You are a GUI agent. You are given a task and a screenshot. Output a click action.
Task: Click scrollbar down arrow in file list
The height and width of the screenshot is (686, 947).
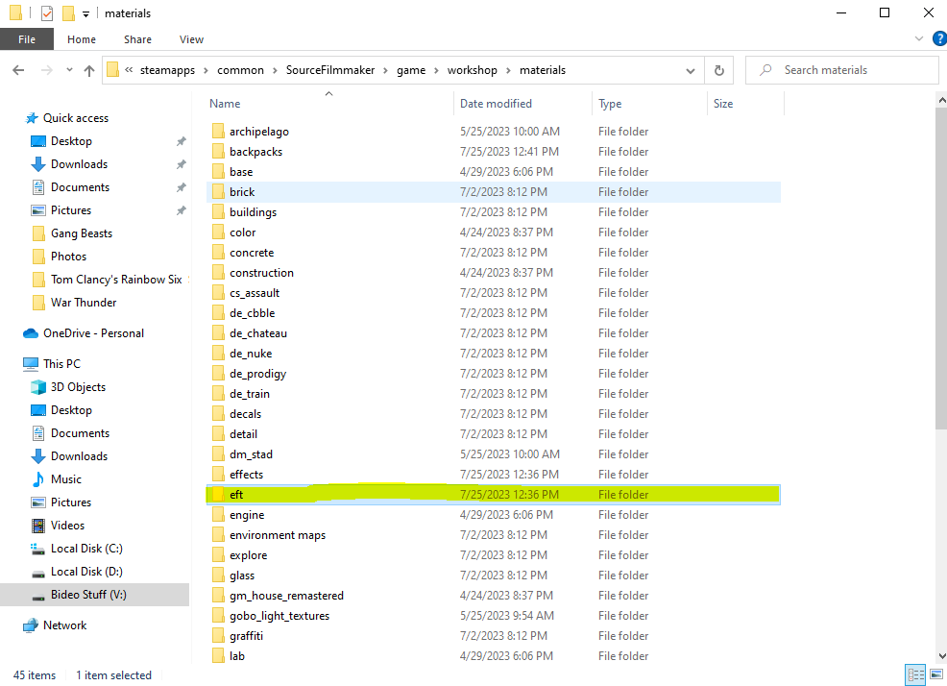tap(941, 656)
